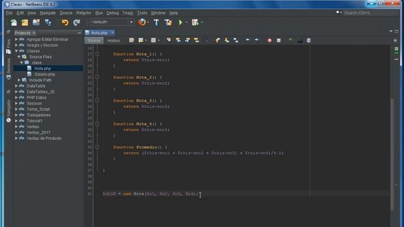Open the Run Project dropdown arrow

[187, 23]
